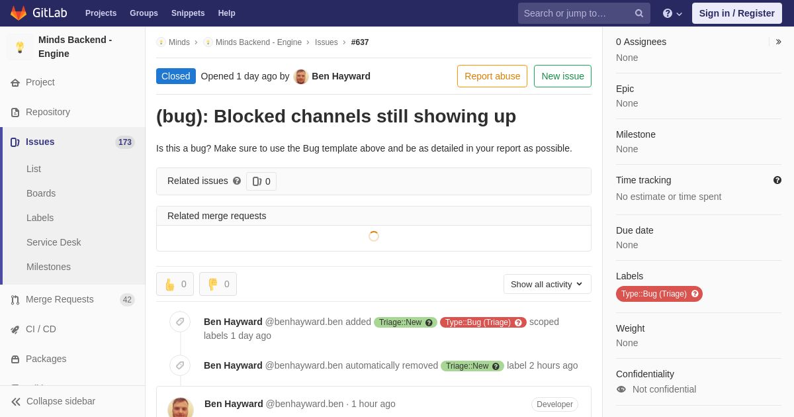Open the Issues sidebar icon
This screenshot has height=417, width=794.
(x=15, y=142)
